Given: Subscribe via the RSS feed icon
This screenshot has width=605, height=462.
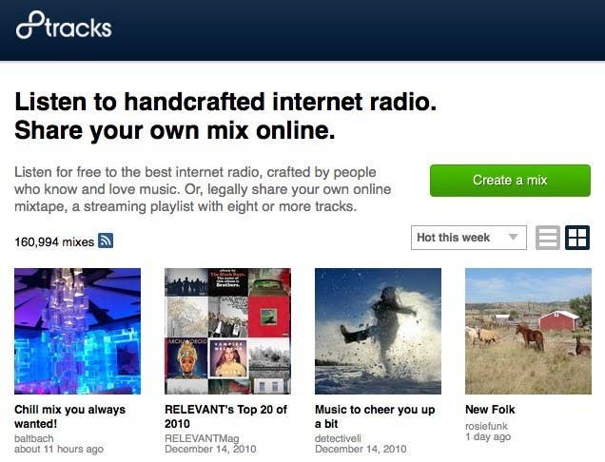Looking at the screenshot, I should click(106, 241).
